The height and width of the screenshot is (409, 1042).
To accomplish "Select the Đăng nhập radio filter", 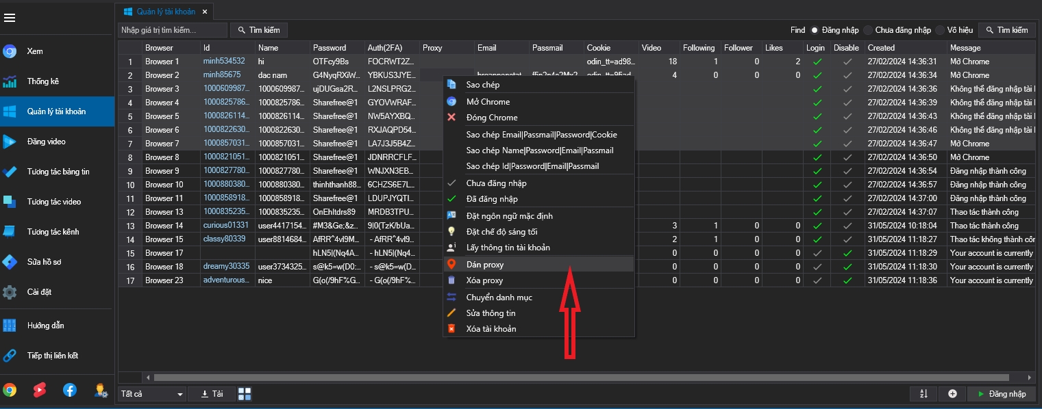I will (x=815, y=30).
